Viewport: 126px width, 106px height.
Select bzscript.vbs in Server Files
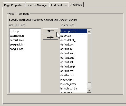coord(74,31)
